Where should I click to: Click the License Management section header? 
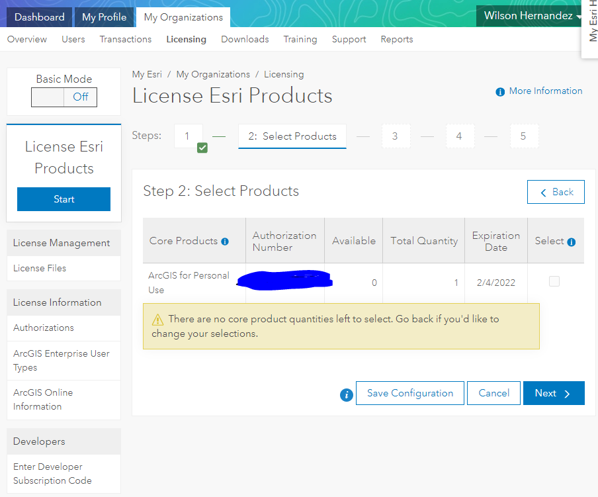[64, 243]
